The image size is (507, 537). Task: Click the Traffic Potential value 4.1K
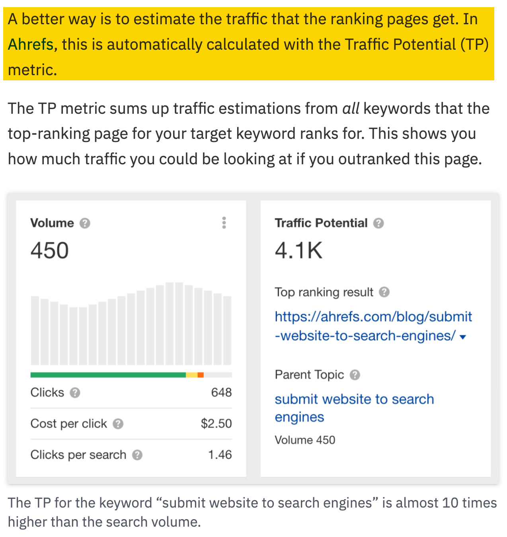coord(298,250)
